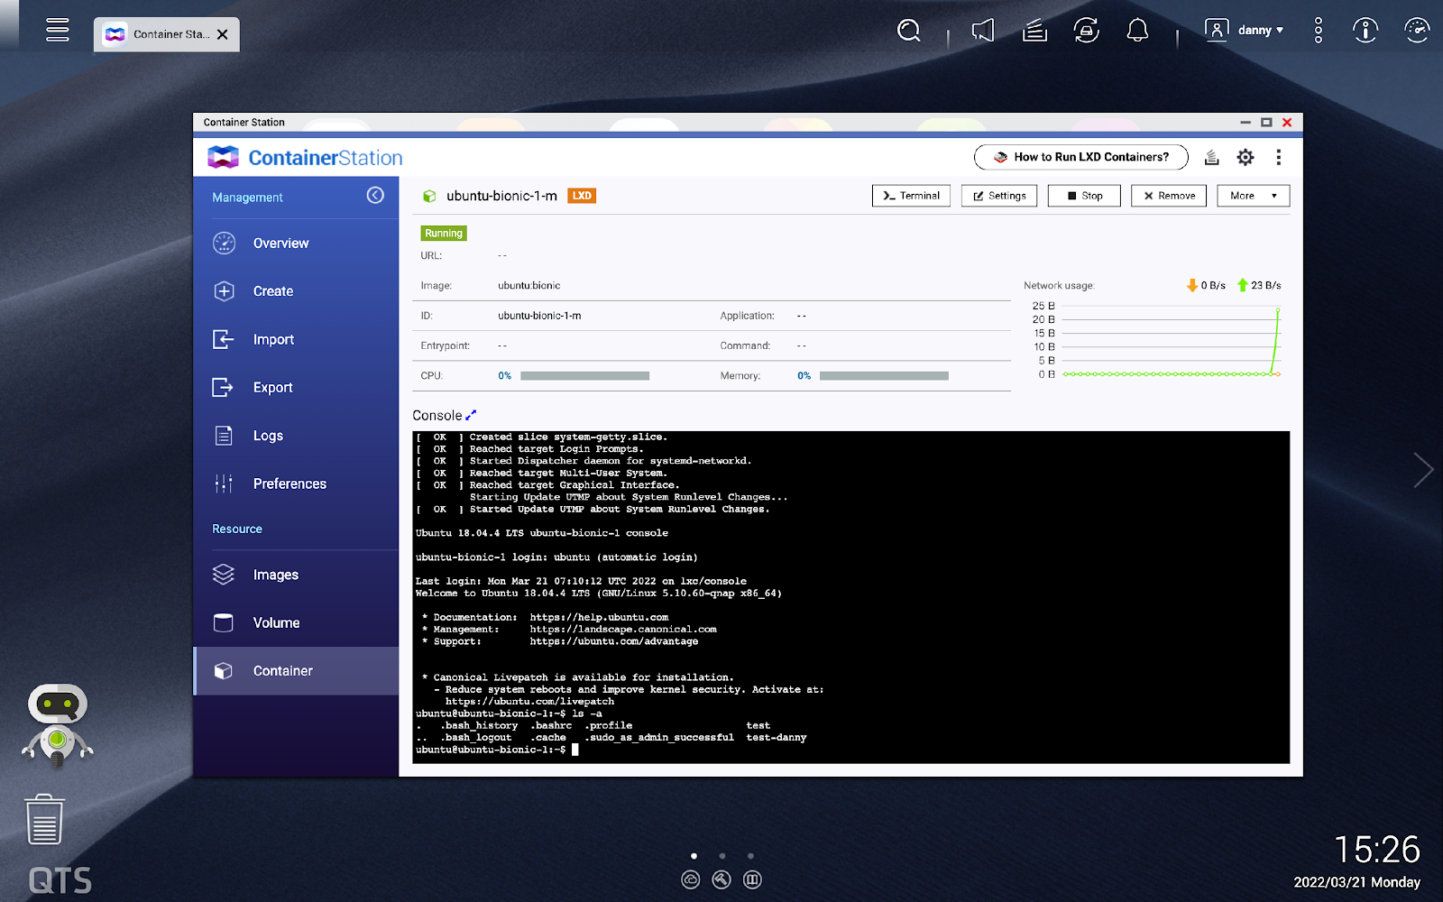Click the Images layers icon
The image size is (1443, 902).
(224, 575)
